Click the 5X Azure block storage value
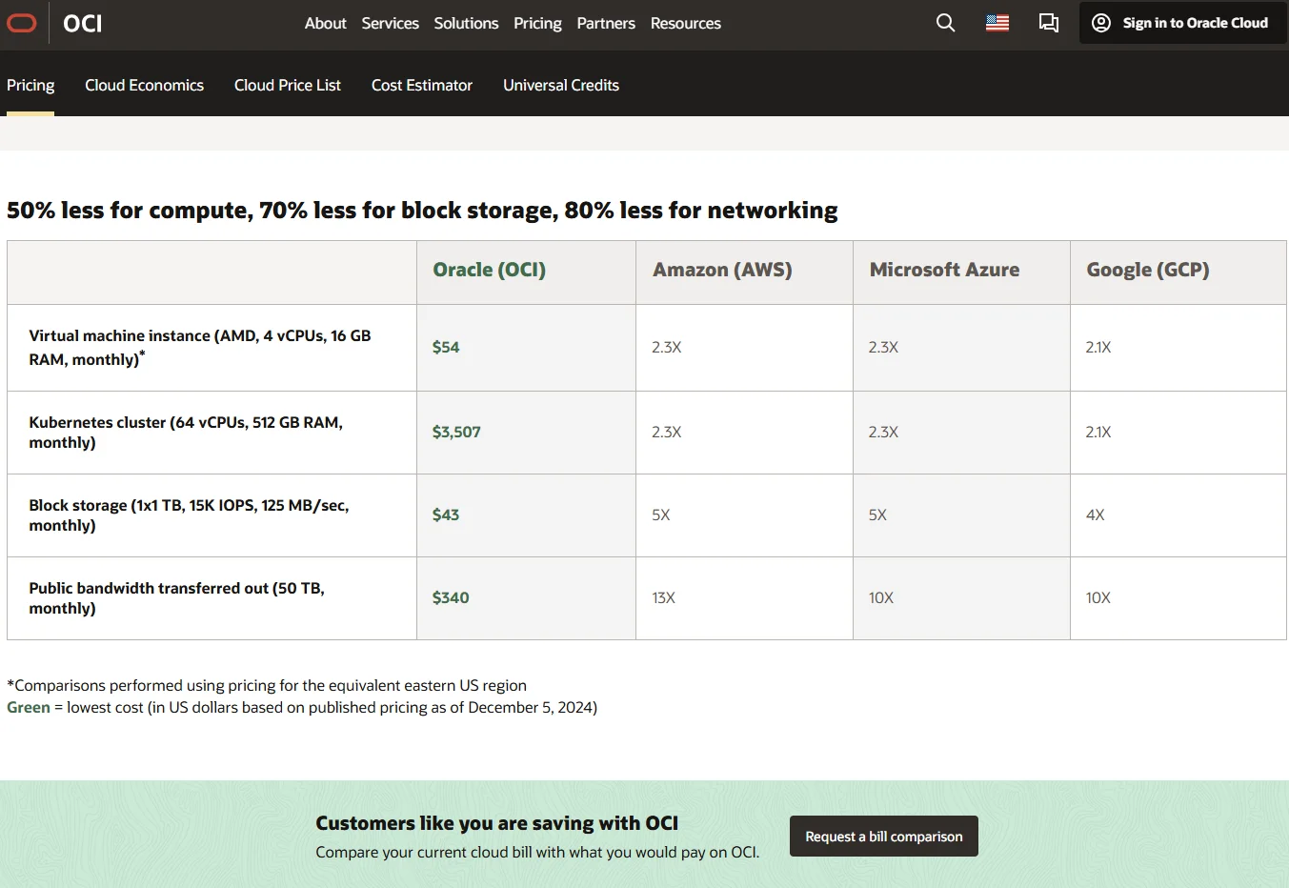Image resolution: width=1289 pixels, height=888 pixels. pyautogui.click(x=877, y=515)
